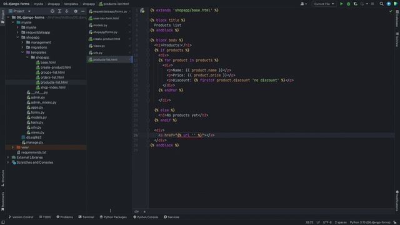This screenshot has height=225, width=400.
Task: Switch to create-product.html editor tab
Action: pos(110,39)
